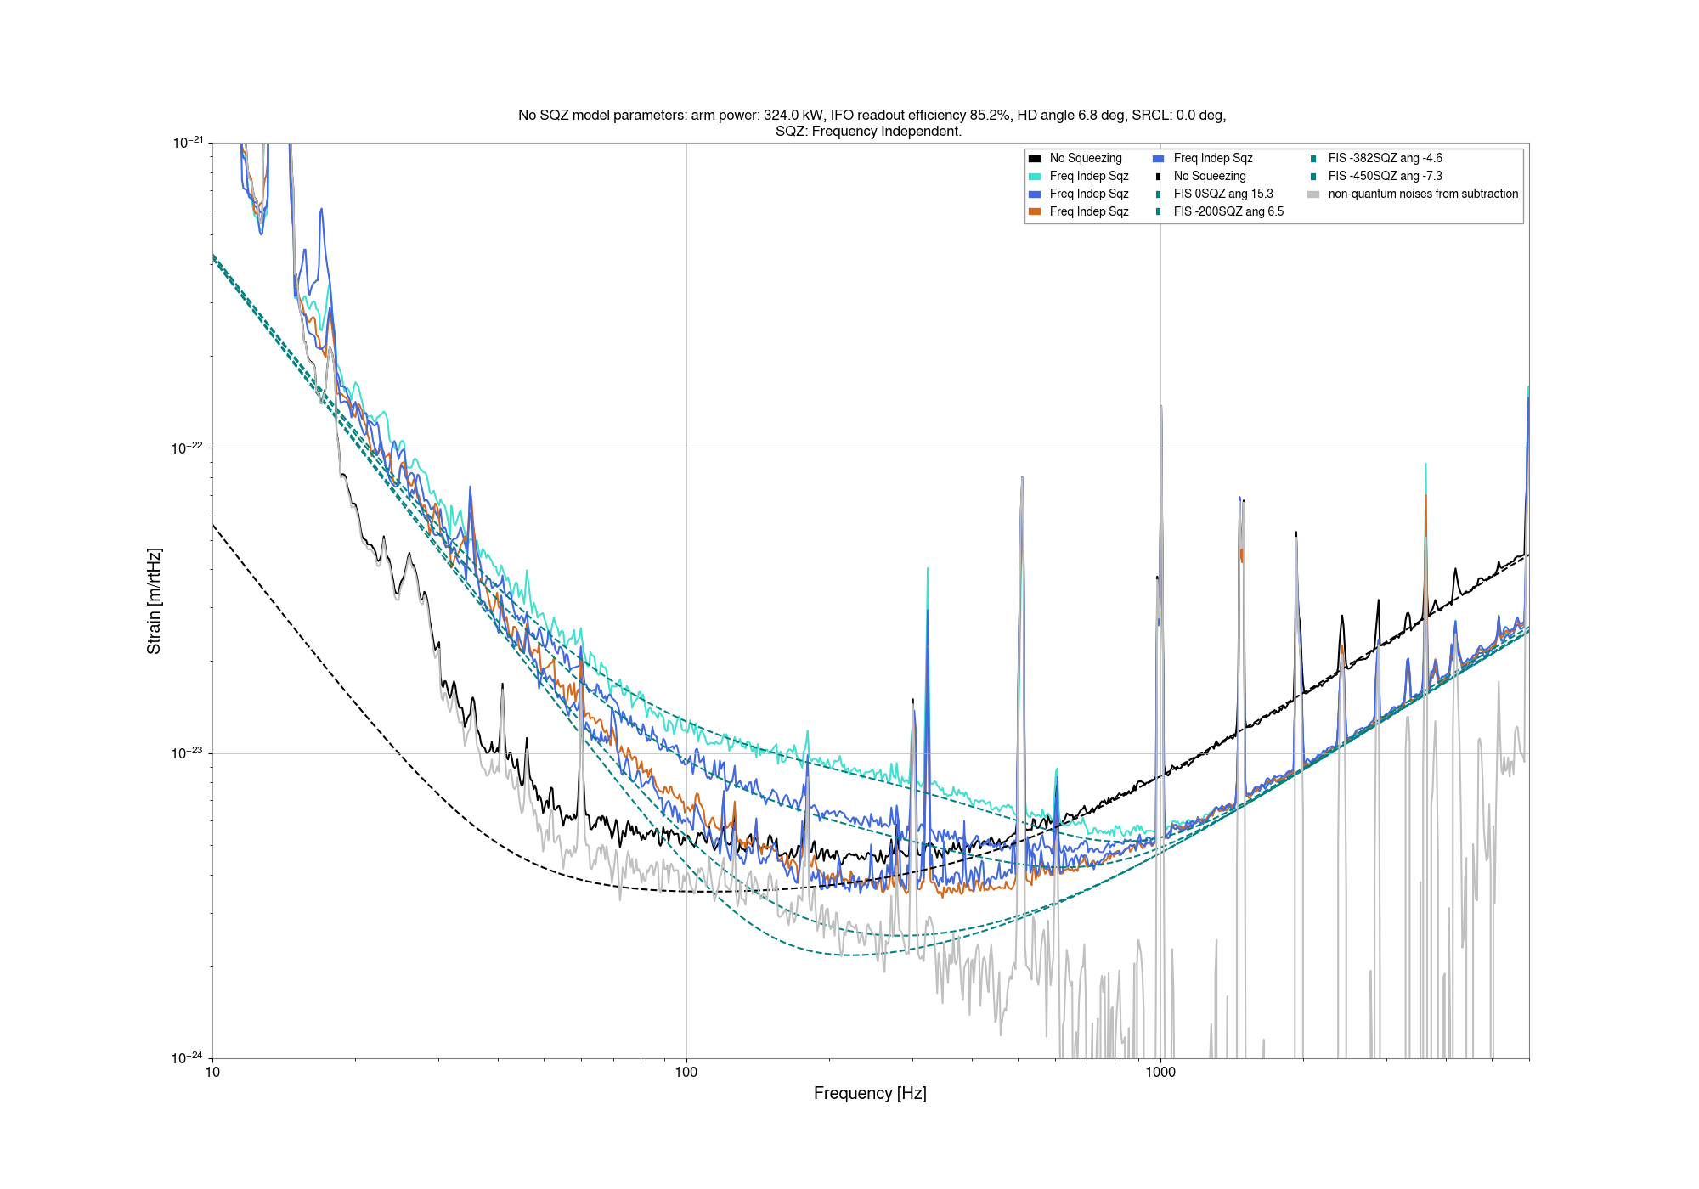Click the 10⁻²³ tick on strain axis
Screen dimensions: 1699x1189
[187, 753]
